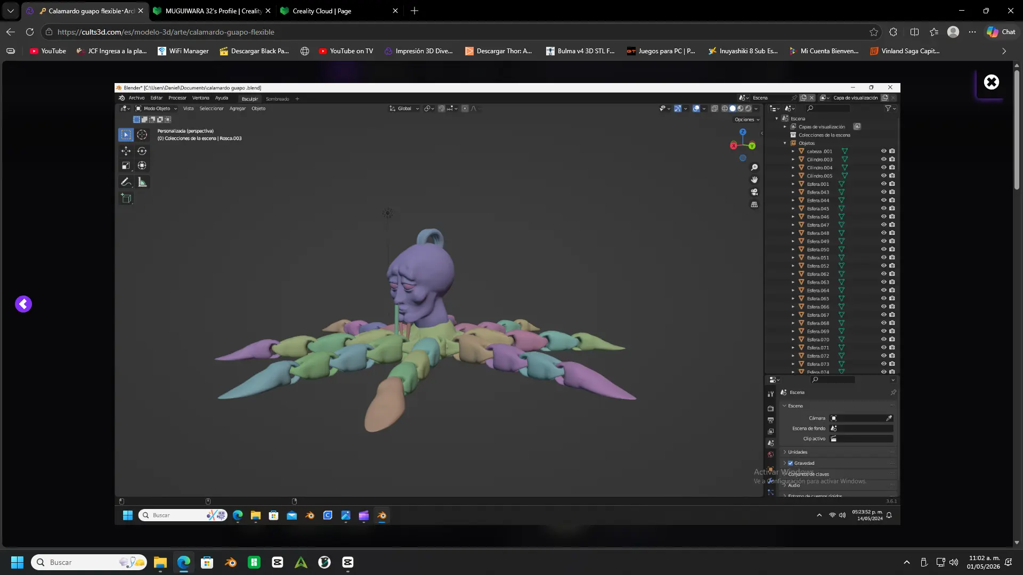Open a new browser tab
The image size is (1023, 575).
coord(415,11)
